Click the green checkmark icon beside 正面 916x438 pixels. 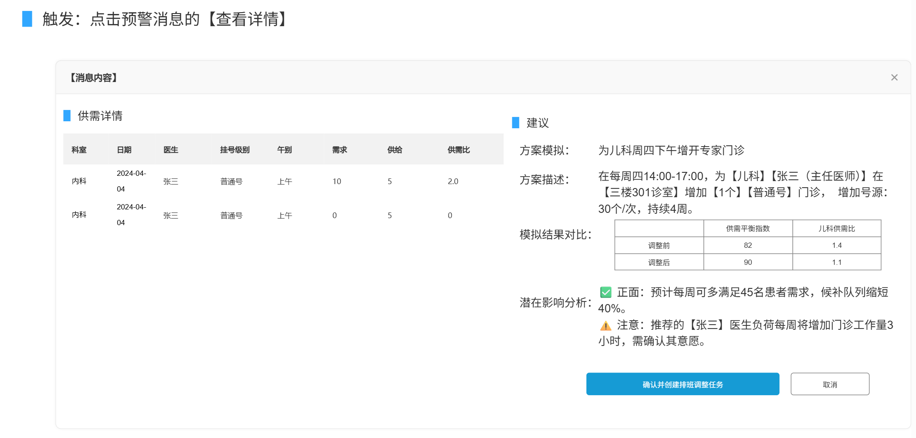(606, 292)
